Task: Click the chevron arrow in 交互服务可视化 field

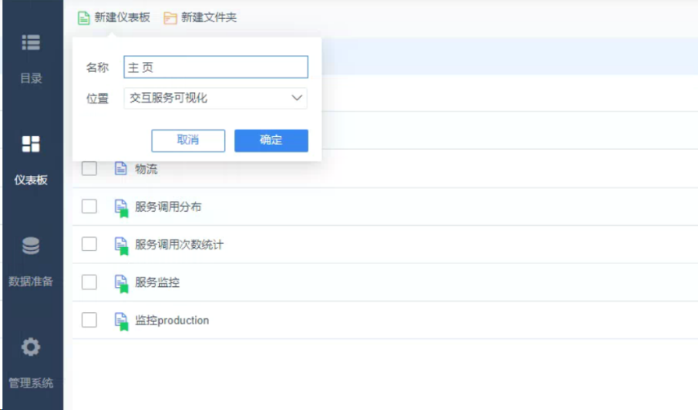Action: [x=296, y=99]
